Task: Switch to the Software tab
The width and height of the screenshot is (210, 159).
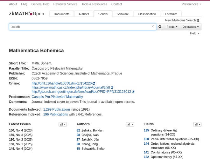Action: tap(122, 14)
